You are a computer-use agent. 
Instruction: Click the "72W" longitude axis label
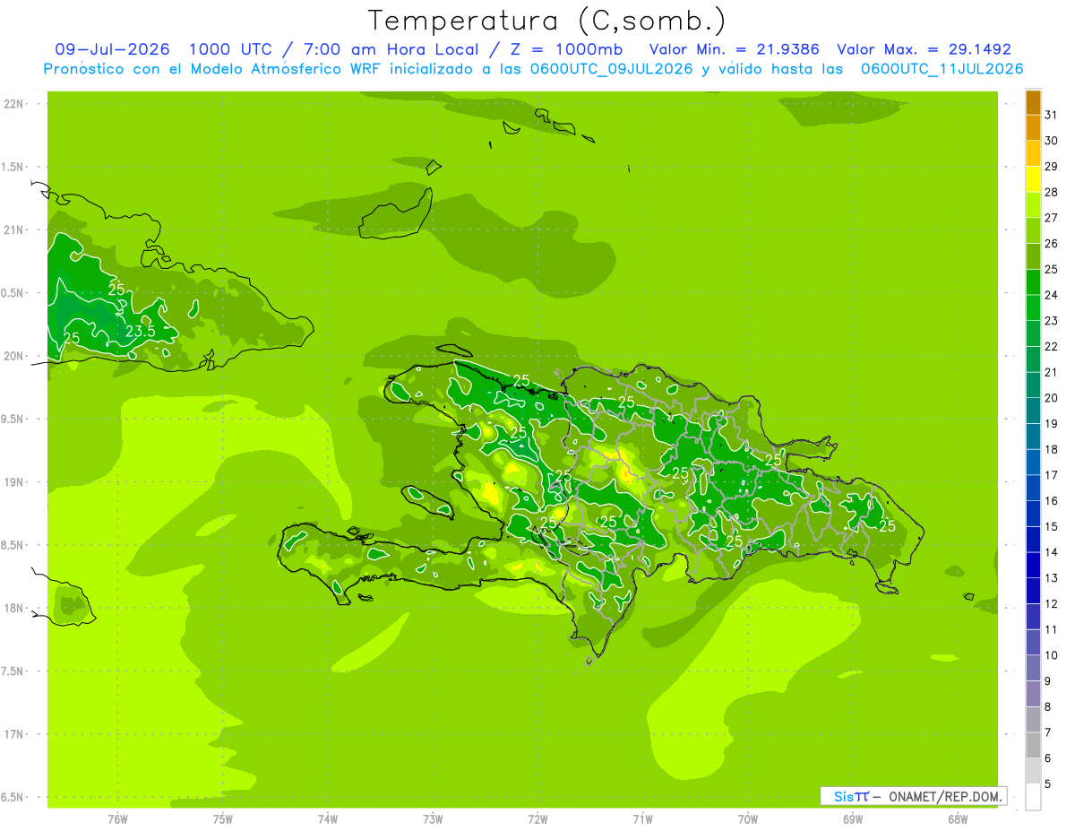[x=537, y=819]
